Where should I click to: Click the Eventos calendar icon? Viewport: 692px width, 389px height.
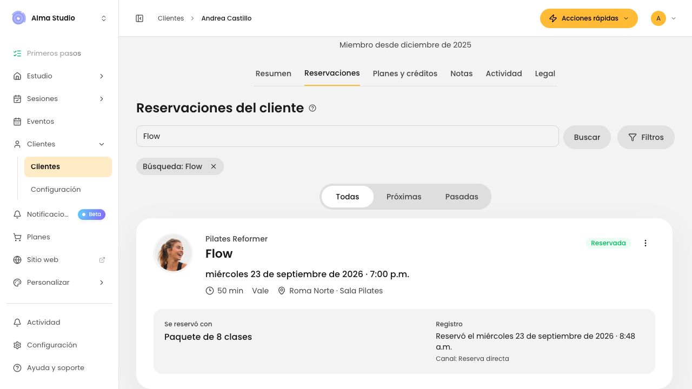click(x=17, y=122)
